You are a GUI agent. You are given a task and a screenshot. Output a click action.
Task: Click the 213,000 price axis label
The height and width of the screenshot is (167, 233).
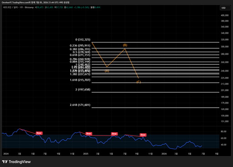point(225,84)
